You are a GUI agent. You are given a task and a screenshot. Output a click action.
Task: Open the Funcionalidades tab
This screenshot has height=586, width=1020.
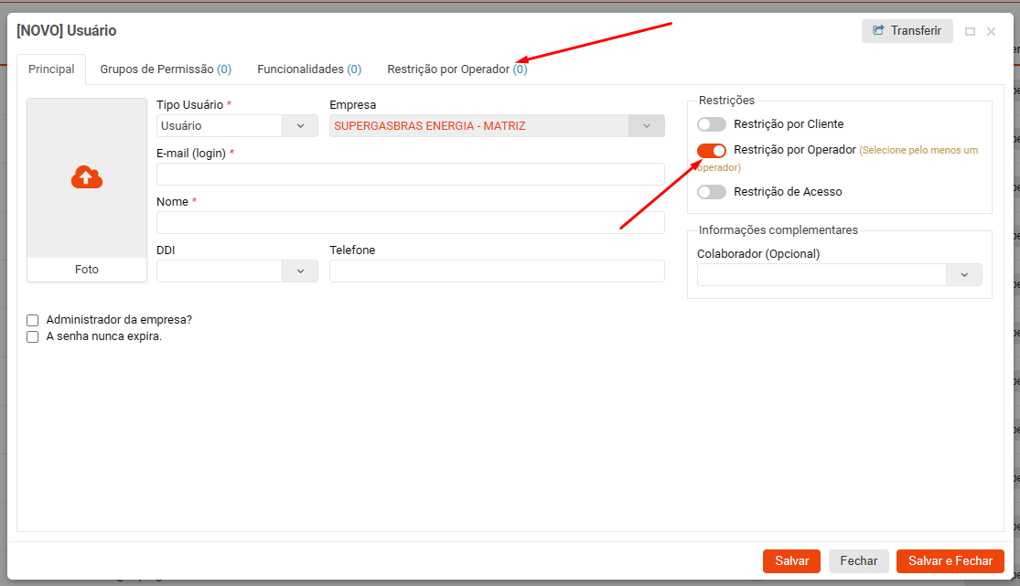coord(309,69)
